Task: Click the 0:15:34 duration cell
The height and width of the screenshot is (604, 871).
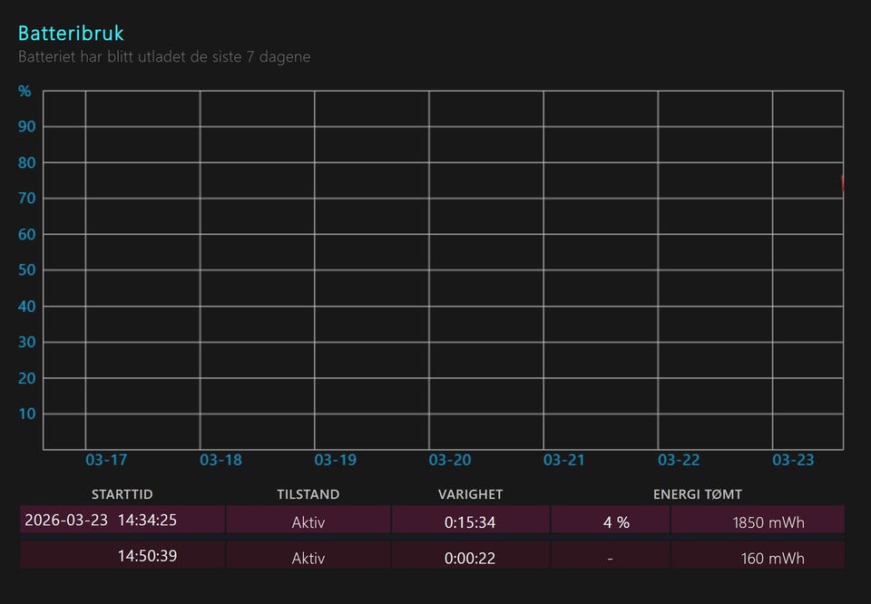Action: tap(470, 522)
